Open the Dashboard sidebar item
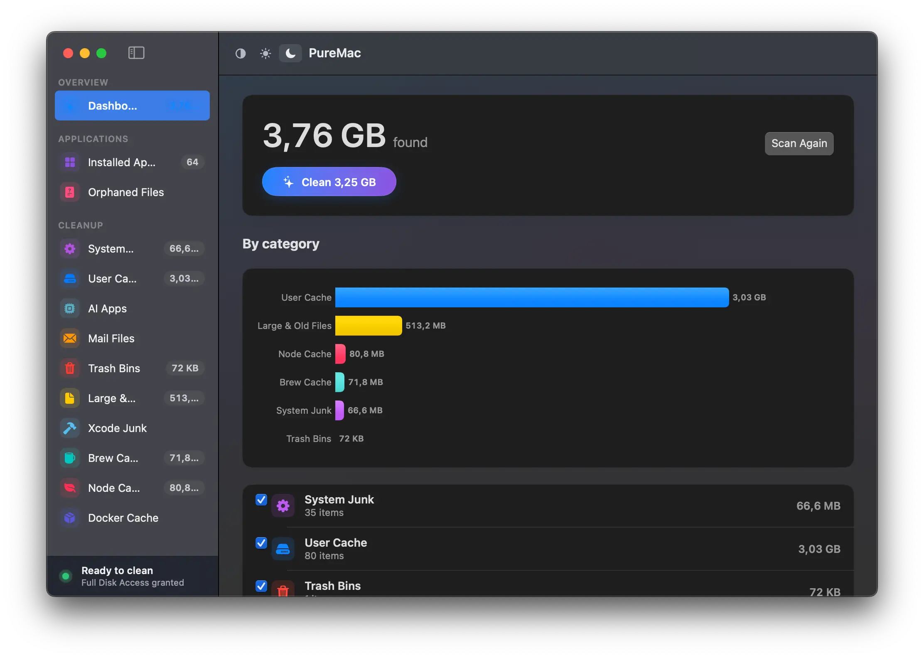This screenshot has width=924, height=658. pos(132,106)
